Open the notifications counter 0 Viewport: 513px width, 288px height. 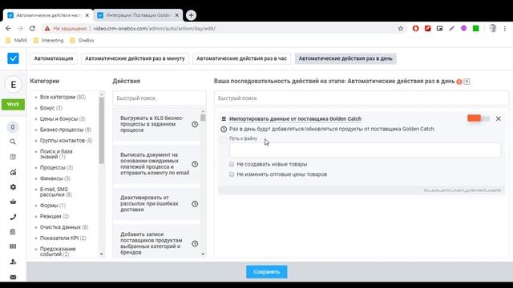pos(13,127)
